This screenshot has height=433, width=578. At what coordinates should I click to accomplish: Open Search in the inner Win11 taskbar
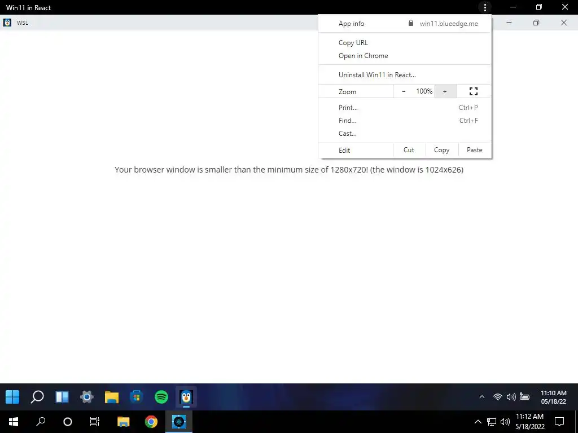click(x=37, y=397)
